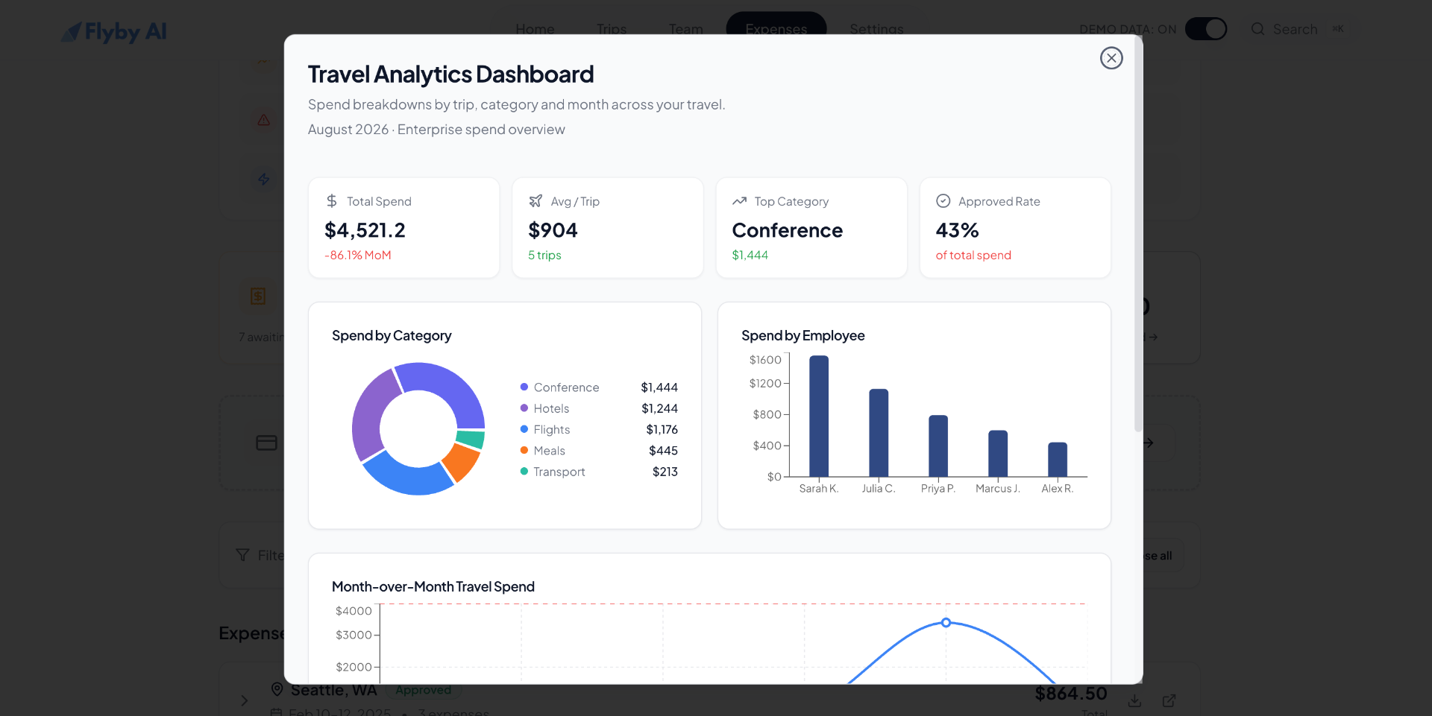Click the 43% approved rate value

click(958, 230)
